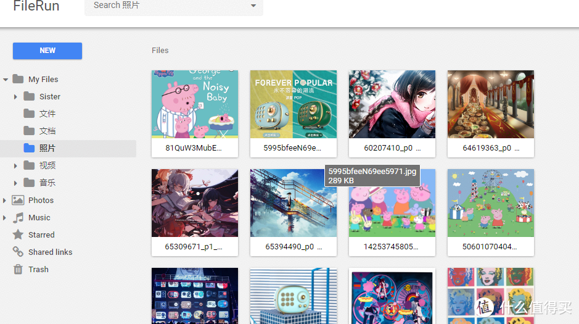Screen dimensions: 579x324
Task: Select the 照片 folder label
Action: pyautogui.click(x=47, y=148)
